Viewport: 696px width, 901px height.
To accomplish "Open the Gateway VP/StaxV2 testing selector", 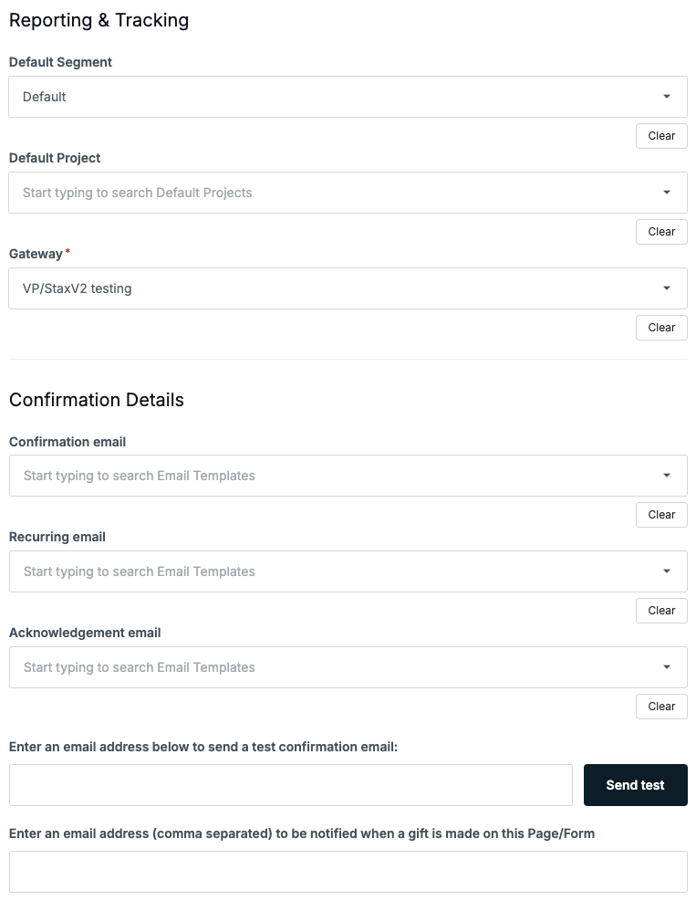I will click(348, 288).
